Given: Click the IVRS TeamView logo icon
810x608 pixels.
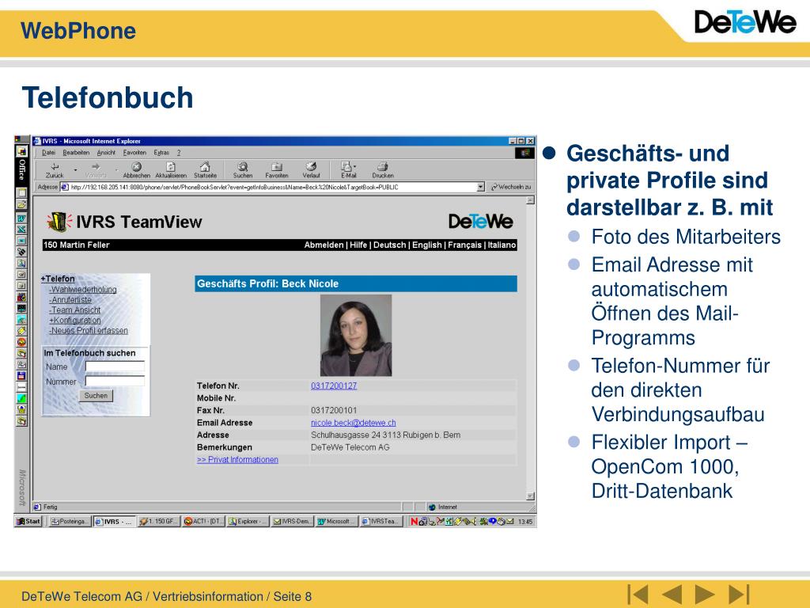Looking at the screenshot, I should [x=59, y=222].
